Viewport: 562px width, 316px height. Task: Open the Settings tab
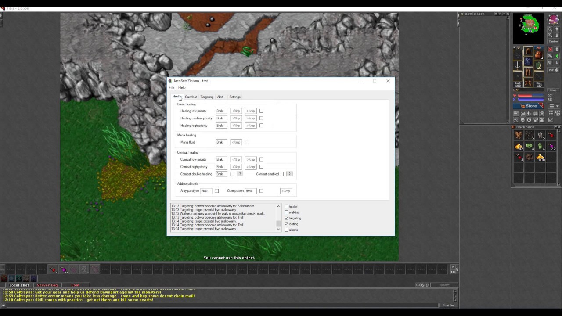[235, 97]
